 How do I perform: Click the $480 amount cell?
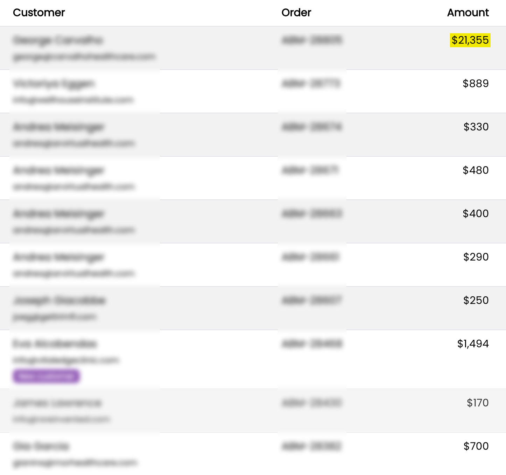[475, 170]
